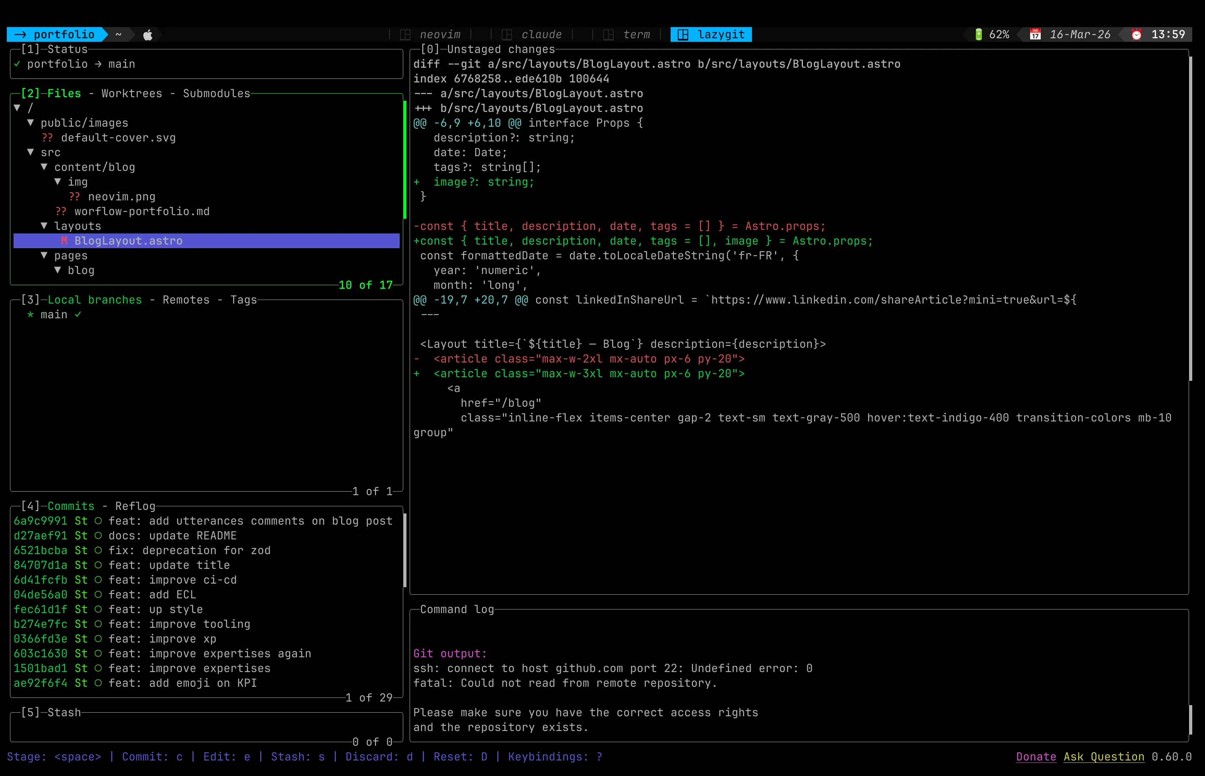Switch to the Reflog tab in Commits panel
The height and width of the screenshot is (776, 1205).
(135, 506)
